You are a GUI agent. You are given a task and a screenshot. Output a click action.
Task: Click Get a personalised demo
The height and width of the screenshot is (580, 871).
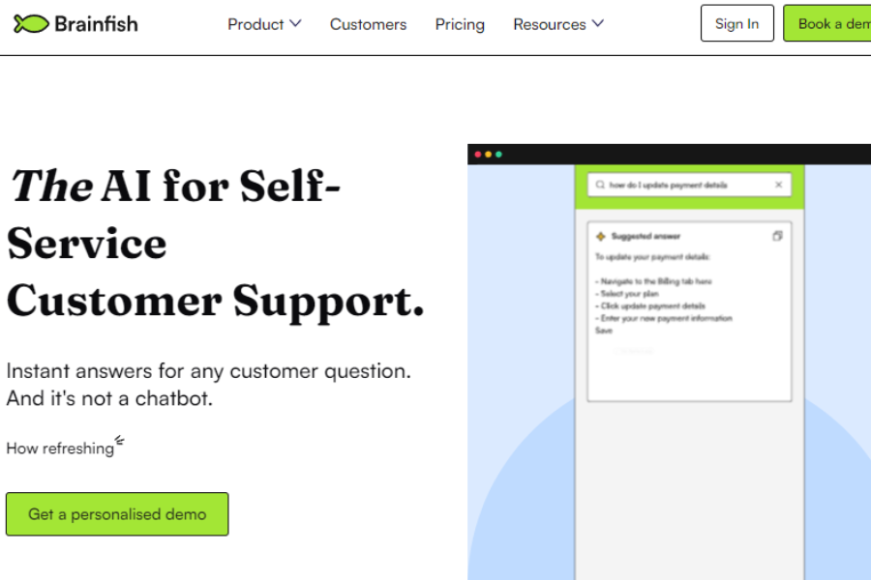pyautogui.click(x=116, y=513)
